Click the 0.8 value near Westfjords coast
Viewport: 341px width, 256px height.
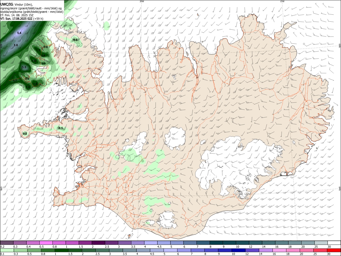46,47
